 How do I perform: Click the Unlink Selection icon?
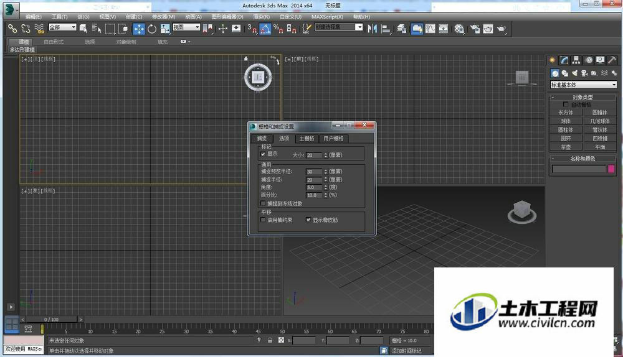point(26,29)
